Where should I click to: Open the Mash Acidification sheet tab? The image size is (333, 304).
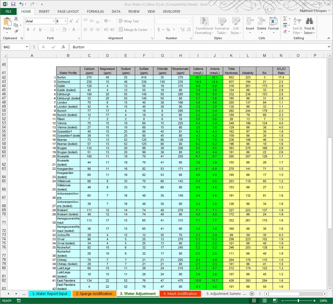pyautogui.click(x=180, y=294)
